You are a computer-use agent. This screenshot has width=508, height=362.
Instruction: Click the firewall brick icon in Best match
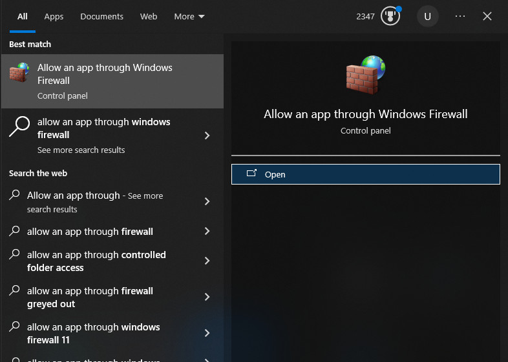click(19, 73)
